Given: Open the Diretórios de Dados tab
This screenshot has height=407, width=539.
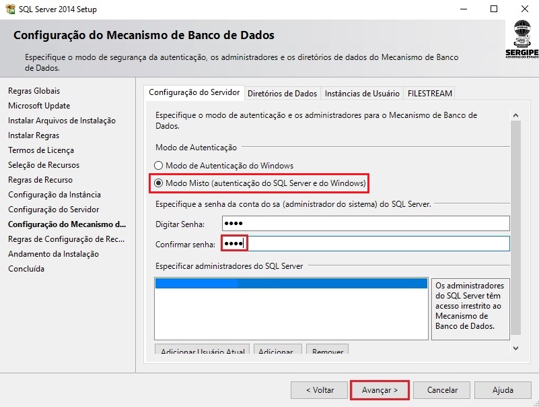Looking at the screenshot, I should coord(282,94).
